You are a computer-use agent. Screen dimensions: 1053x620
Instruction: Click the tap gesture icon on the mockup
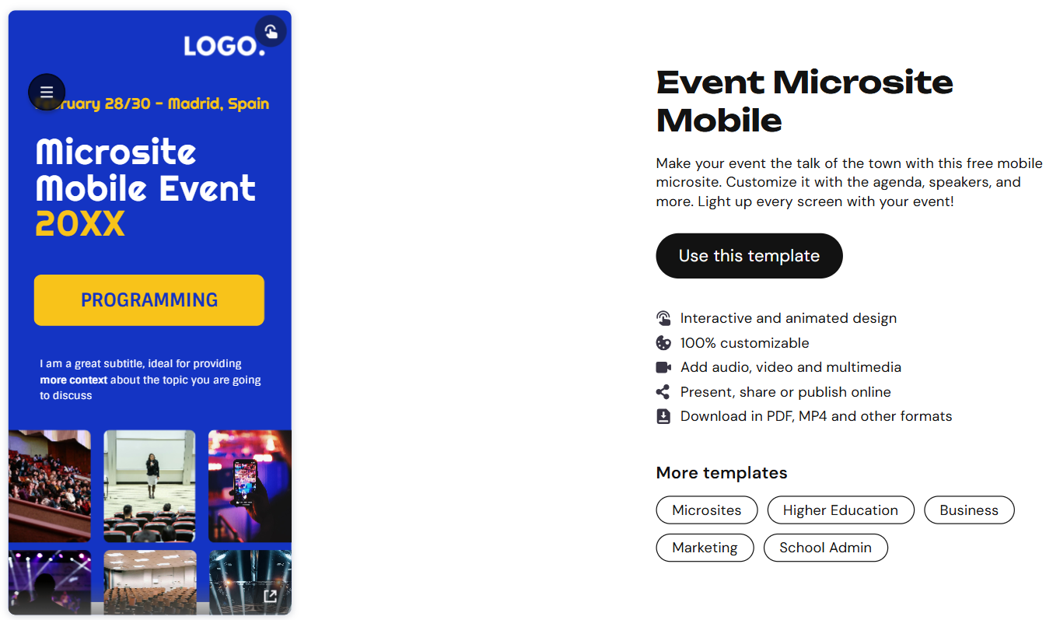click(x=271, y=31)
